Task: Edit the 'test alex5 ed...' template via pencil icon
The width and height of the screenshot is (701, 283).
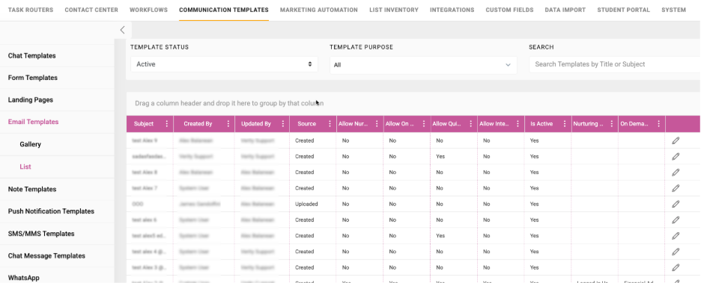Action: pos(676,235)
